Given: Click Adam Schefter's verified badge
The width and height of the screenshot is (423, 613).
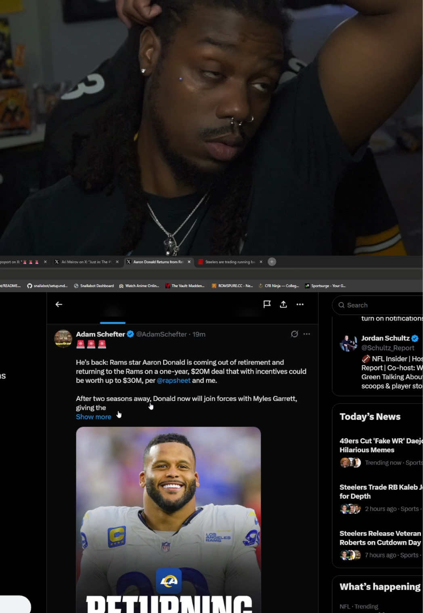Looking at the screenshot, I should tap(130, 334).
